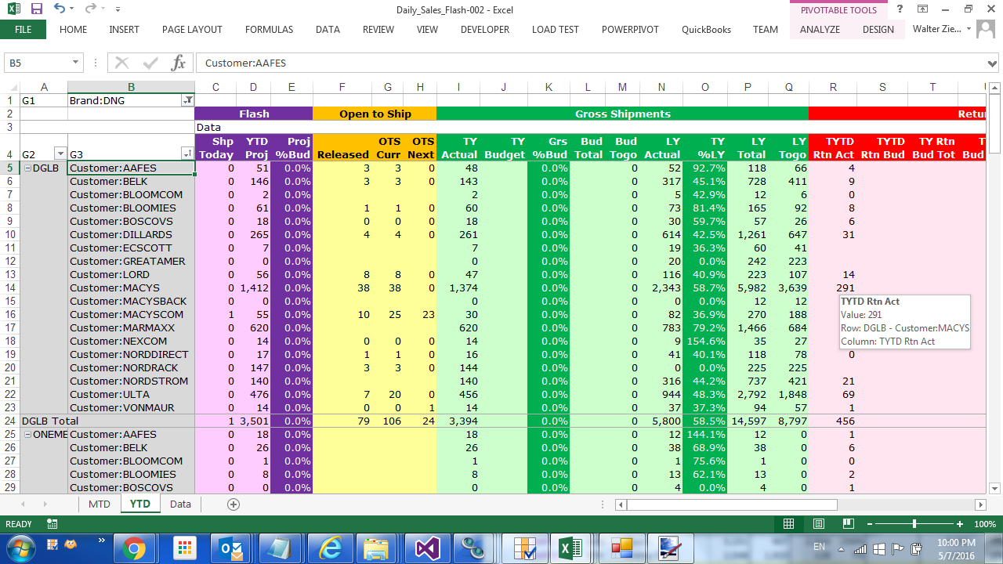Click Gross Shipments green header
Screen dimensions: 1003x564
(623, 114)
